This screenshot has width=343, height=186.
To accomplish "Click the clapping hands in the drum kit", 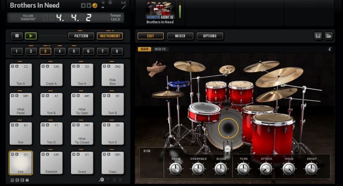I will [x=156, y=68].
